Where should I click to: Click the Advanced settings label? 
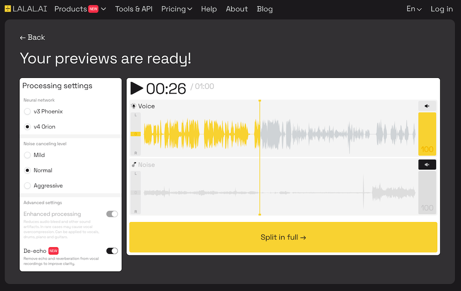pyautogui.click(x=42, y=202)
